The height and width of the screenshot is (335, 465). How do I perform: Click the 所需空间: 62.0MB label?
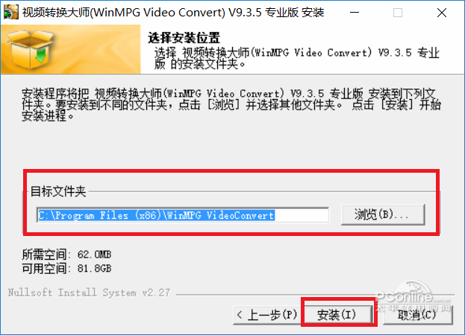tap(66, 255)
